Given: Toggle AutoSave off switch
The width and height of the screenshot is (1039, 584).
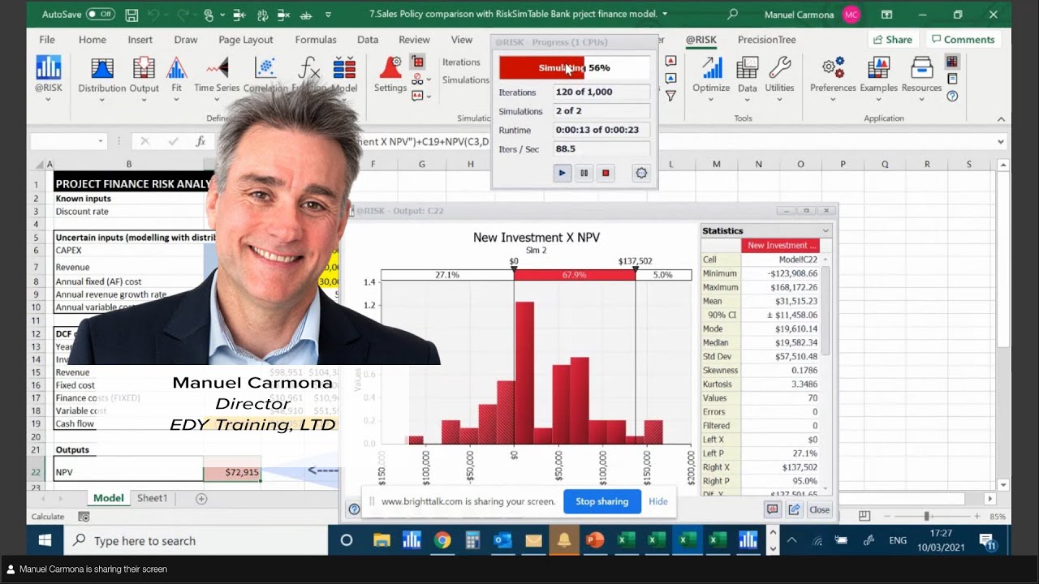Looking at the screenshot, I should click(101, 15).
